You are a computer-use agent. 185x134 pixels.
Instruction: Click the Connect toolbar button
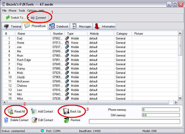pyautogui.click(x=39, y=18)
